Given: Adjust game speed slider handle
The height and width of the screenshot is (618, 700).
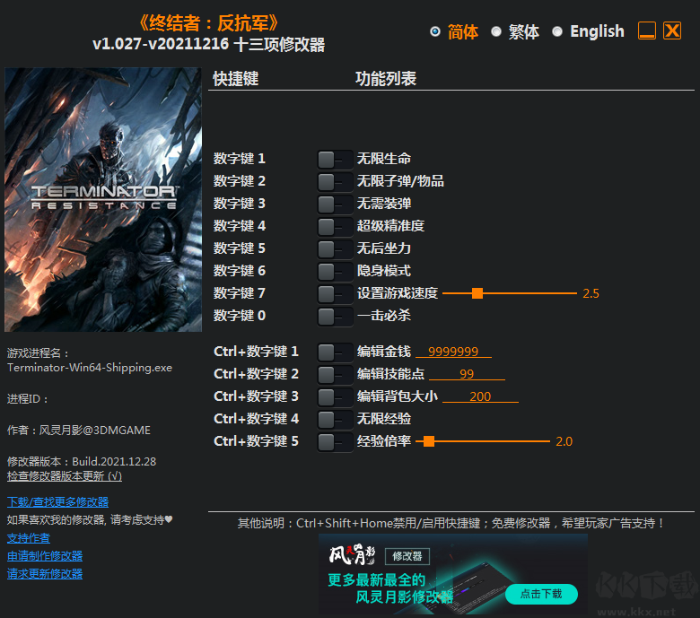Looking at the screenshot, I should point(477,293).
